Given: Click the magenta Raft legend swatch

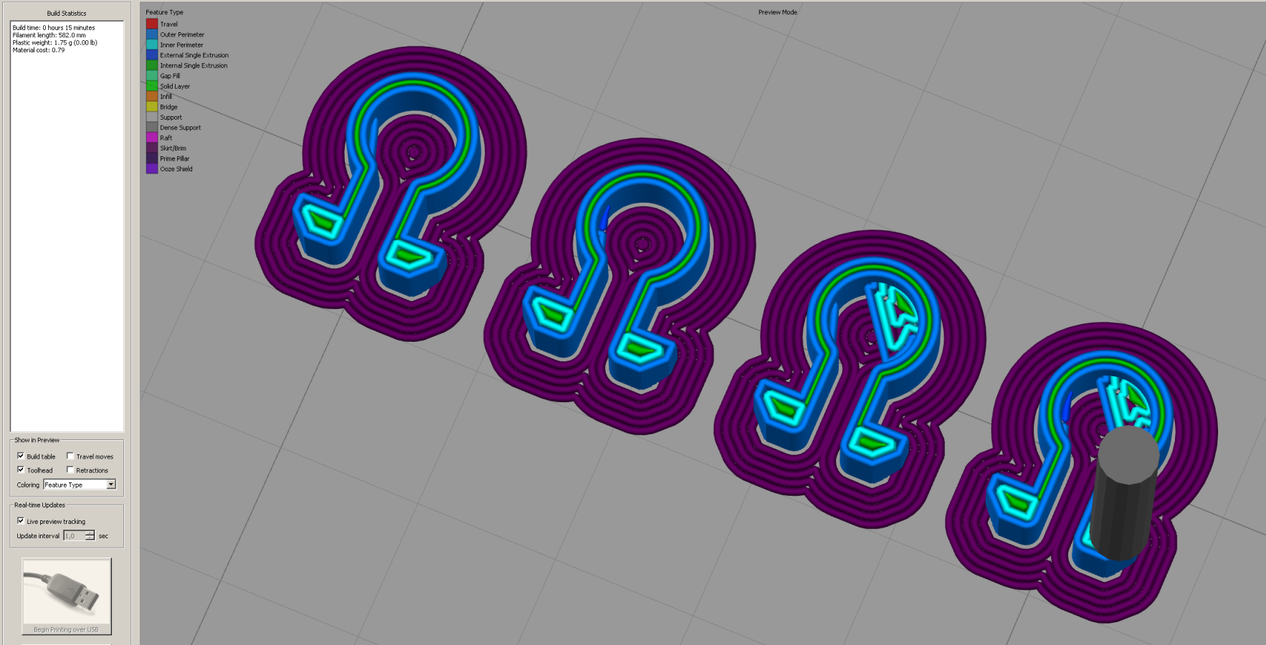Looking at the screenshot, I should (152, 138).
